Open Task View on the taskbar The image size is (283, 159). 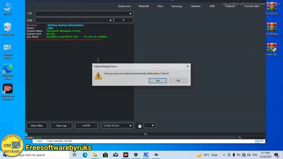(74, 155)
